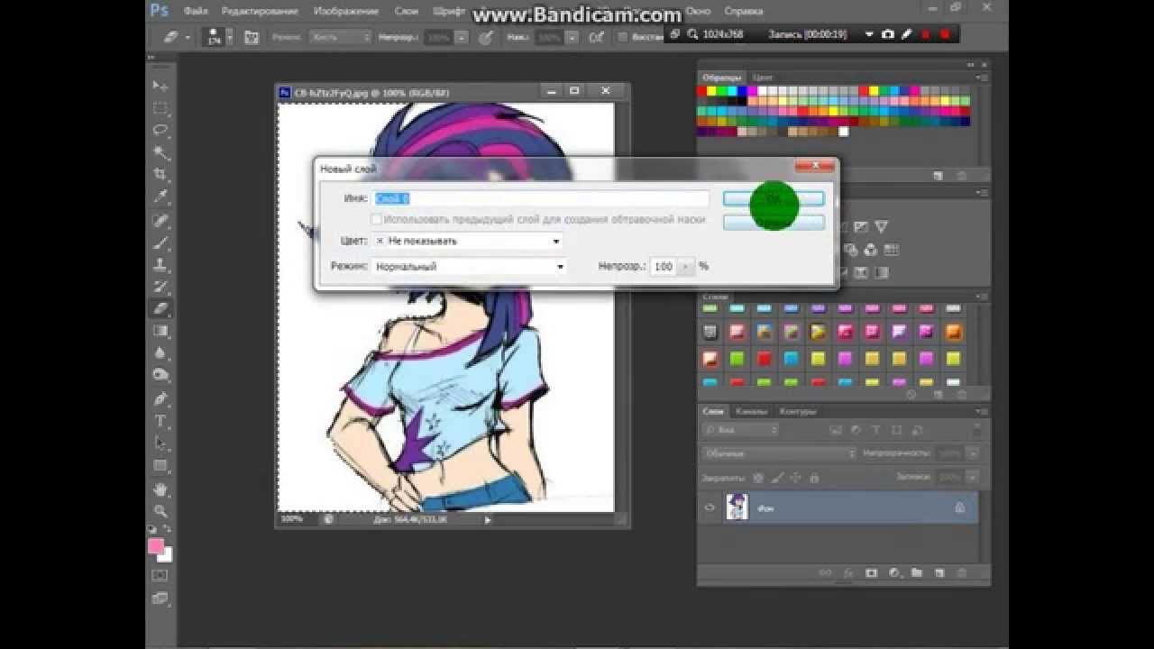Add layer mask icon in Layers panel

tap(871, 572)
